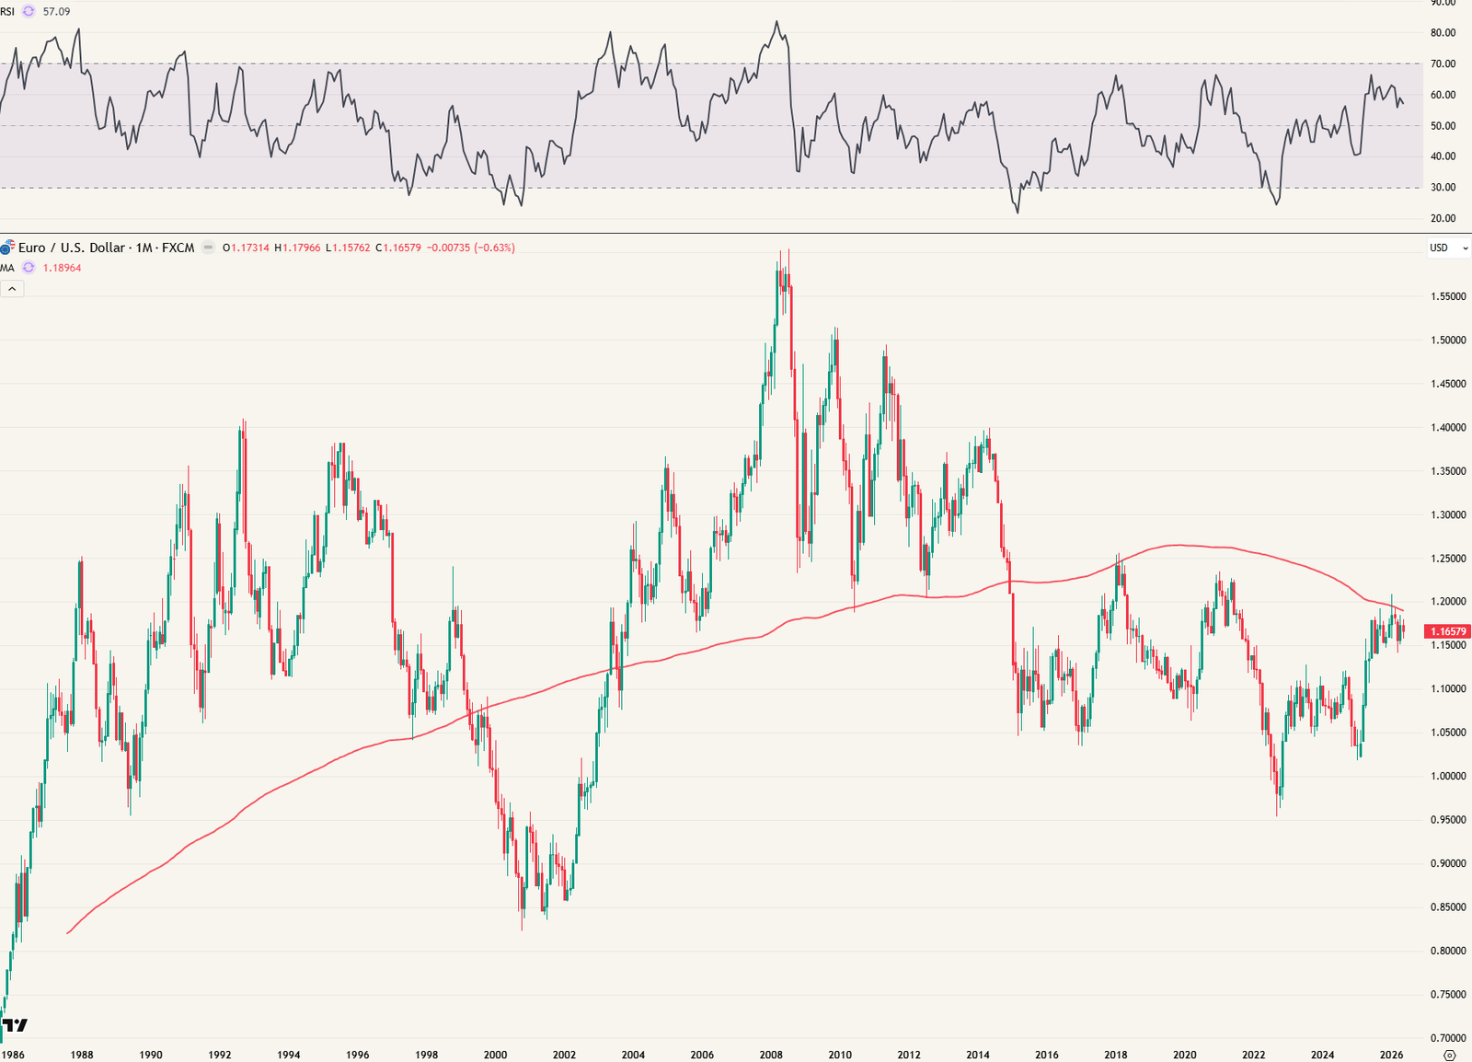Image resolution: width=1472 pixels, height=1062 pixels.
Task: Click the 2022 label on the time axis
Action: click(x=1253, y=1055)
